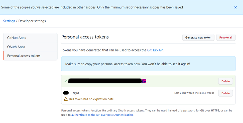Open the GitHub API link
The width and height of the screenshot is (243, 123).
tap(155, 50)
